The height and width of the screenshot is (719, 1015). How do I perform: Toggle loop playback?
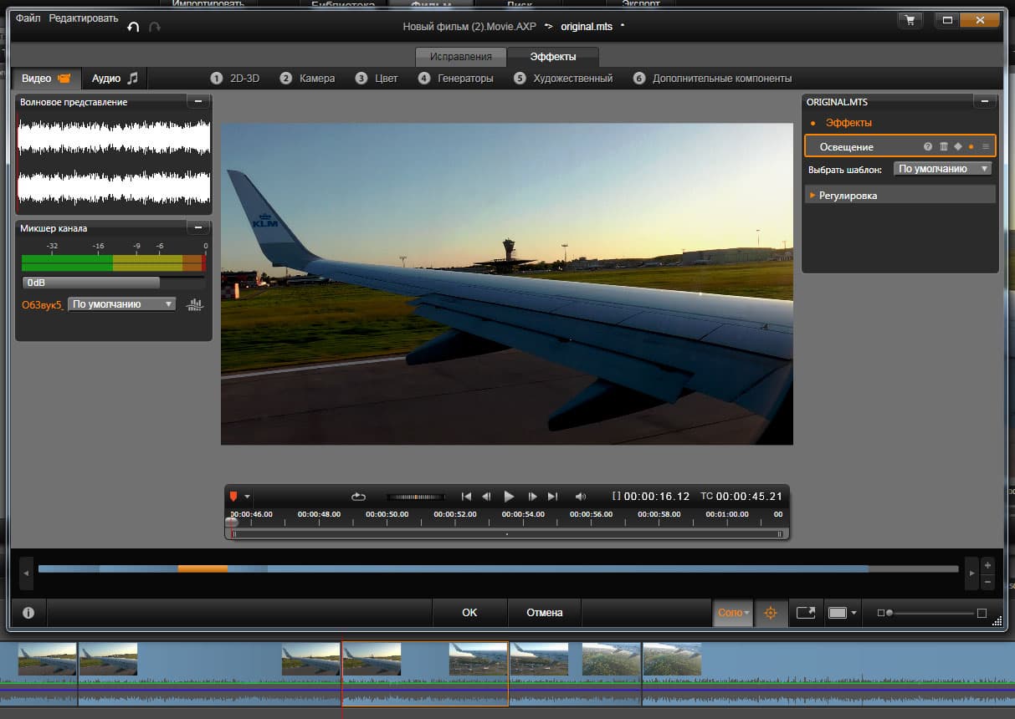pos(358,497)
